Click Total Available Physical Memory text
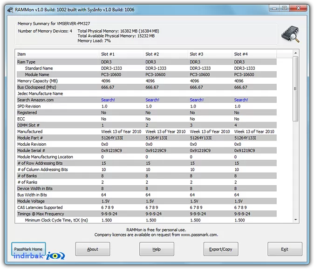Image resolution: width=314 pixels, height=269 pixels. click(116, 36)
